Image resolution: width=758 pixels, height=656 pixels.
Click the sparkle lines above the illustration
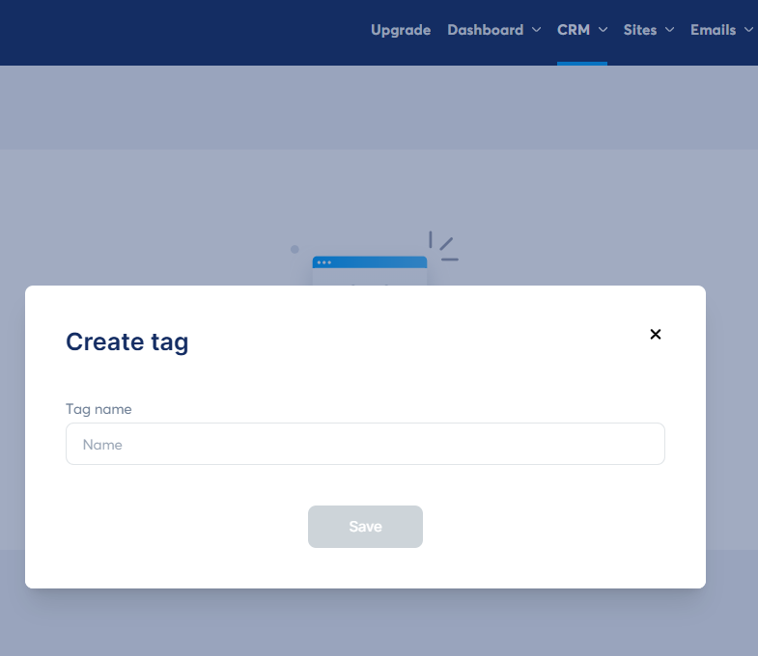coord(442,246)
